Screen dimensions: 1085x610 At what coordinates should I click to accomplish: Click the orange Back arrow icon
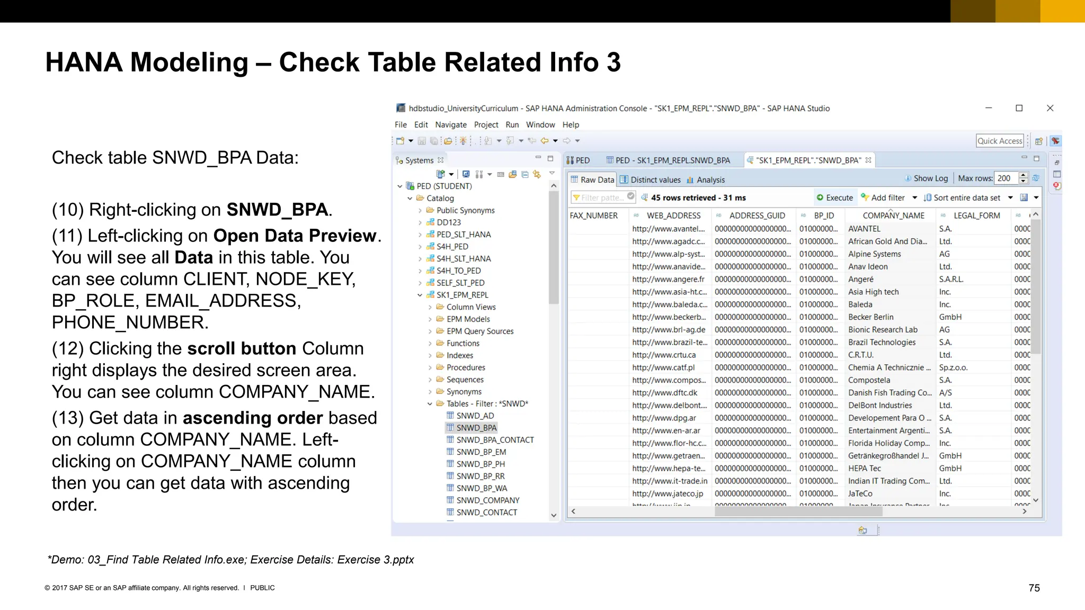point(544,141)
